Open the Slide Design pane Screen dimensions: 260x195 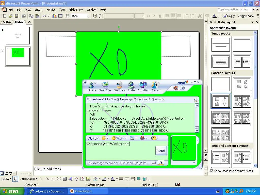pyautogui.click(x=229, y=16)
